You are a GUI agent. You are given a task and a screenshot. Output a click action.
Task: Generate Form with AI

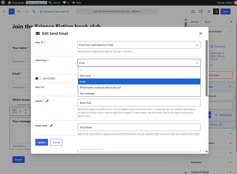point(54,11)
